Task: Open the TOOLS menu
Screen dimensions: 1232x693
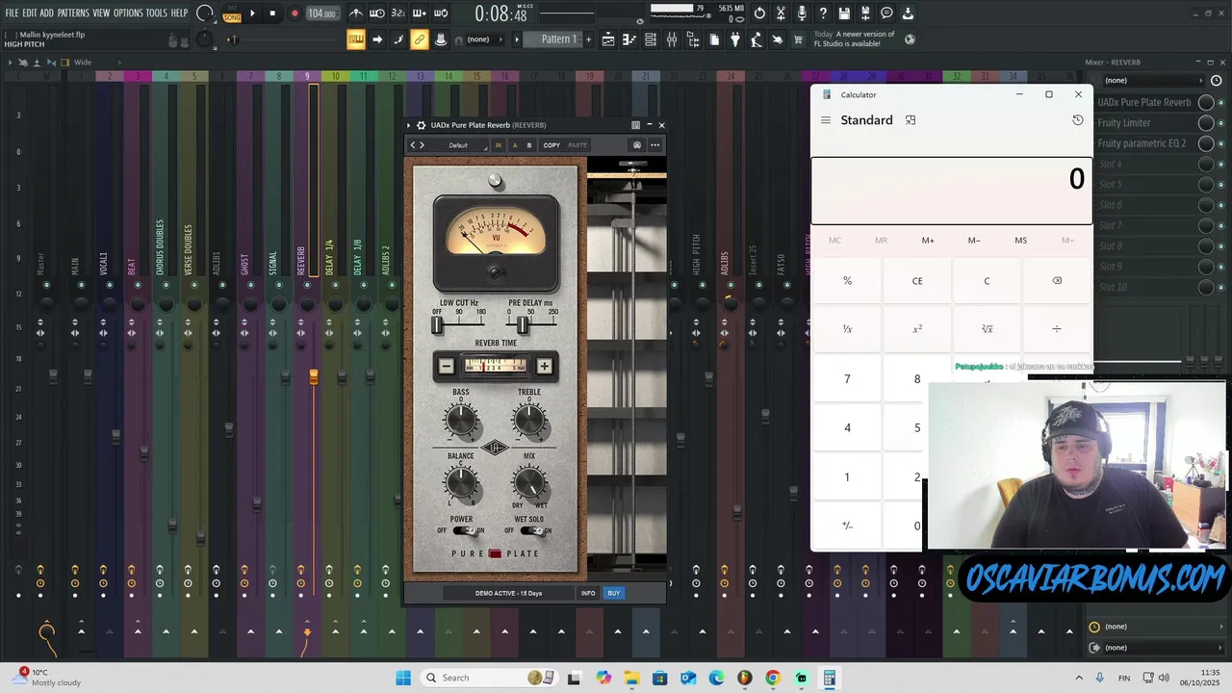Action: [x=156, y=13]
